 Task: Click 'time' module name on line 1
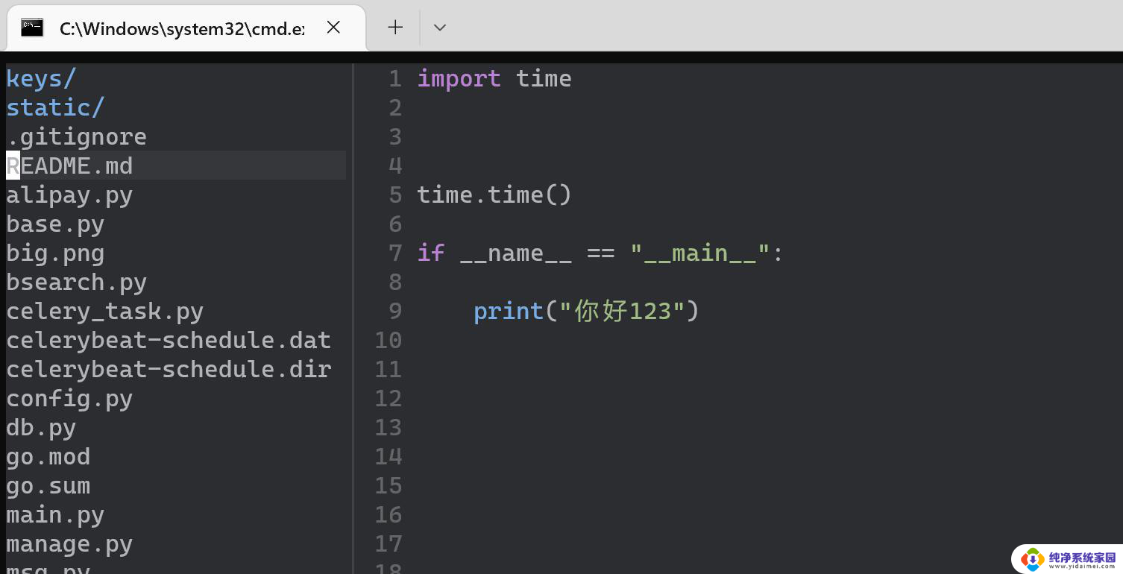tap(544, 78)
